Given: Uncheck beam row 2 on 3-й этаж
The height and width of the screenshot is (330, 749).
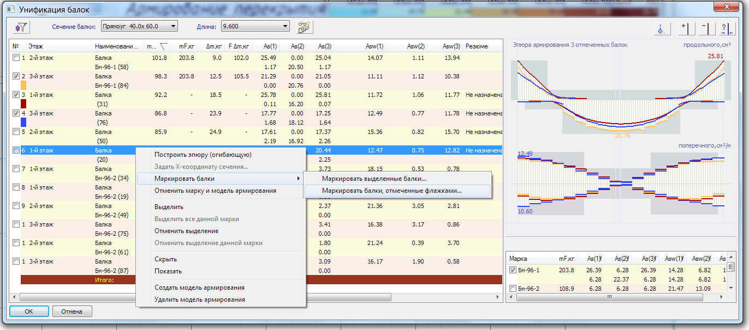Looking at the screenshot, I should click(x=16, y=76).
